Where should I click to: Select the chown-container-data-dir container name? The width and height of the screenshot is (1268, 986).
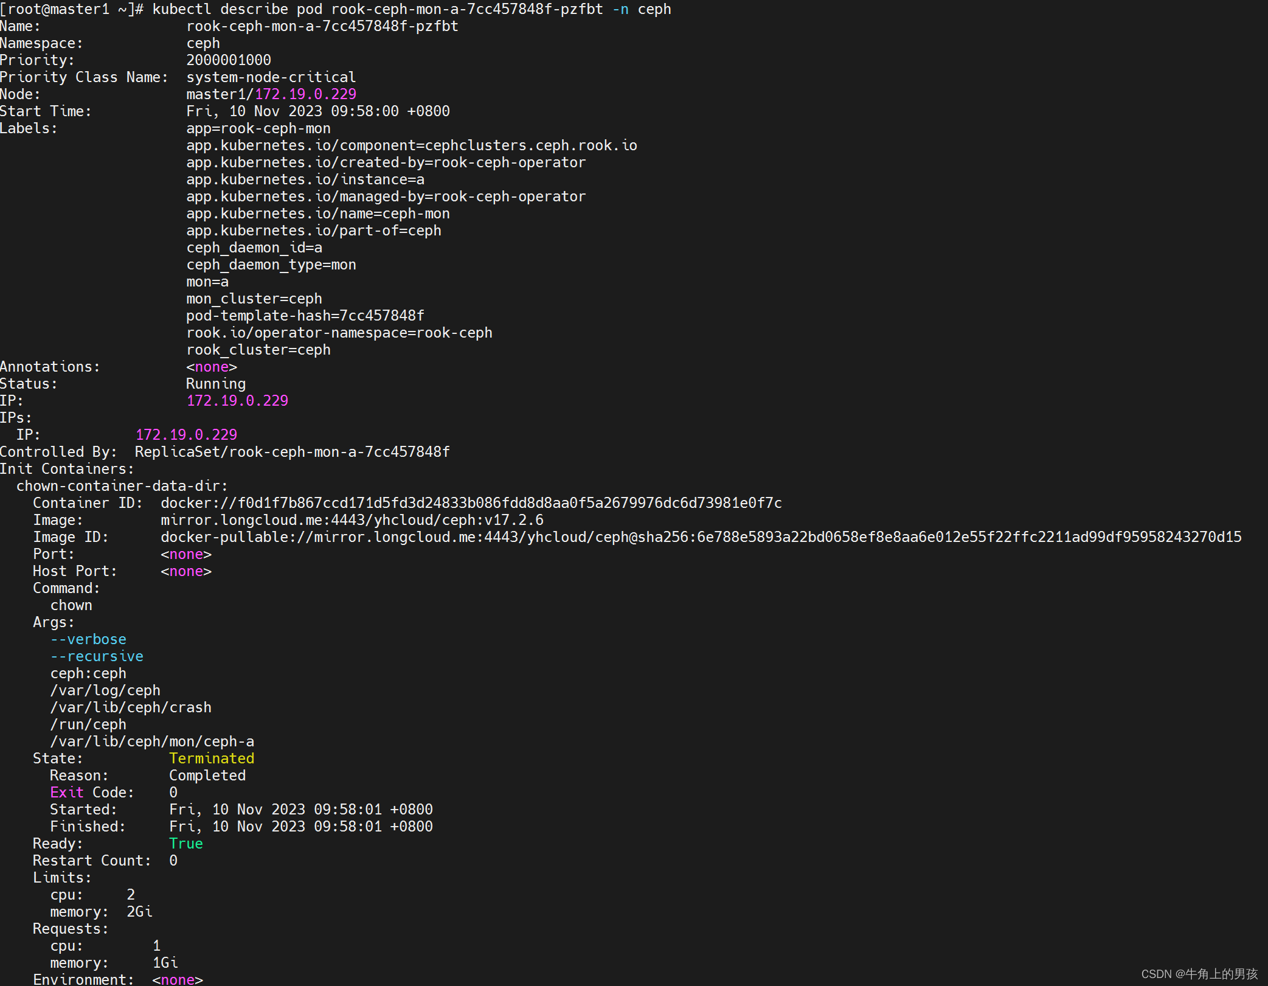(122, 486)
